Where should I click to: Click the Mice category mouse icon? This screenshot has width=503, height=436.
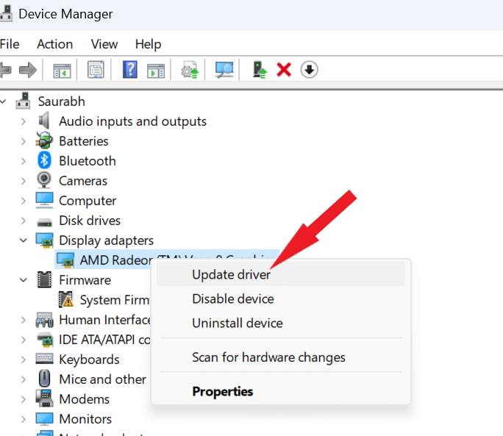click(44, 378)
